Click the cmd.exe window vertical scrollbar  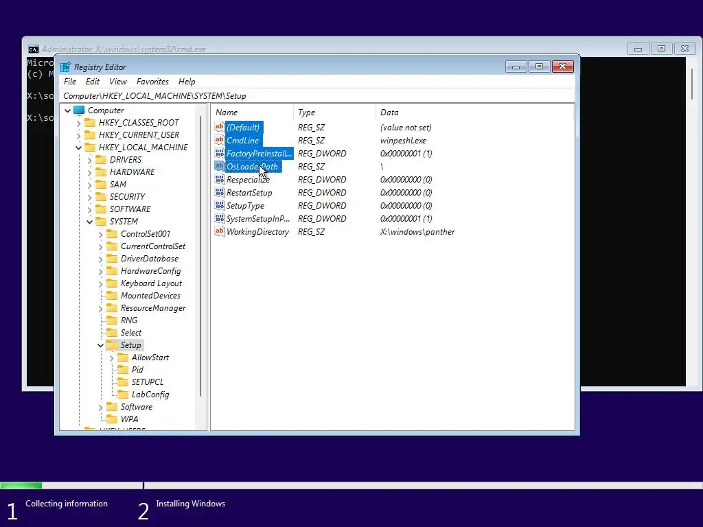pyautogui.click(x=692, y=83)
